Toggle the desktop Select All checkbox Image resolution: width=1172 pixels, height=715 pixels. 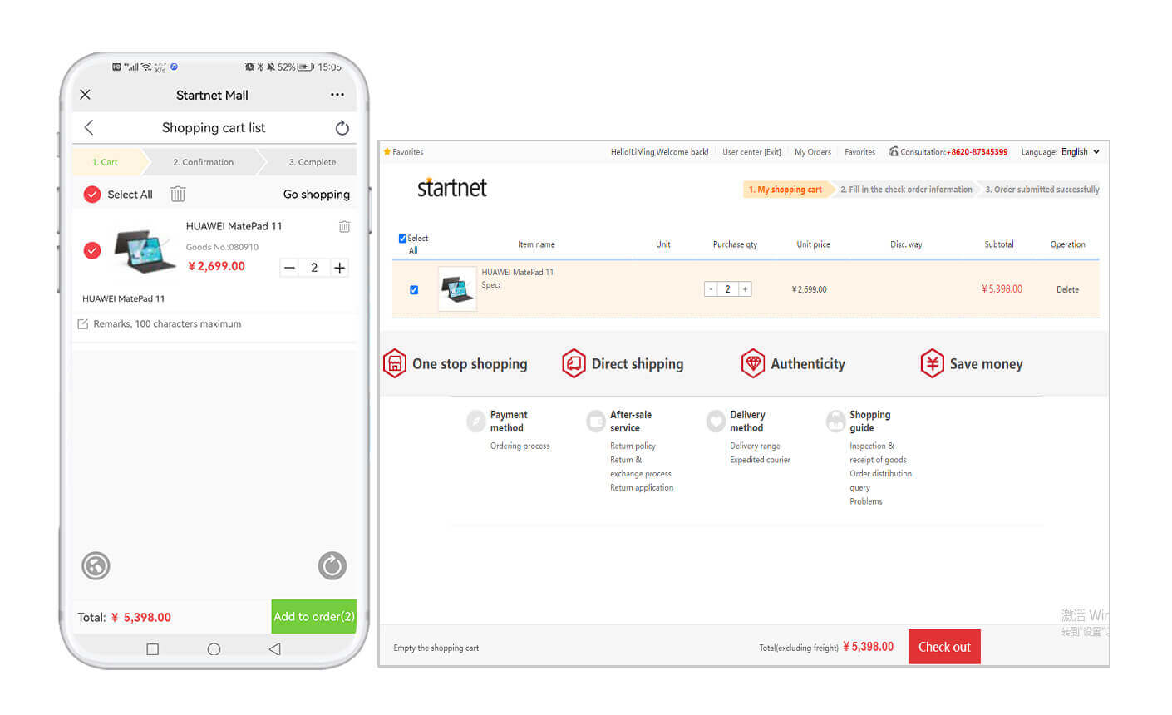[x=402, y=239]
